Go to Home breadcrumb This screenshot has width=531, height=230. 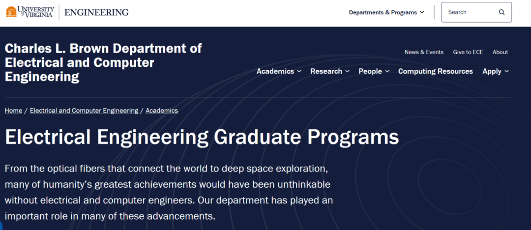click(14, 111)
